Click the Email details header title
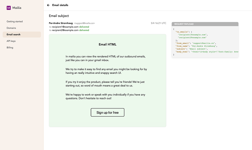252x150 pixels. (x=60, y=5)
